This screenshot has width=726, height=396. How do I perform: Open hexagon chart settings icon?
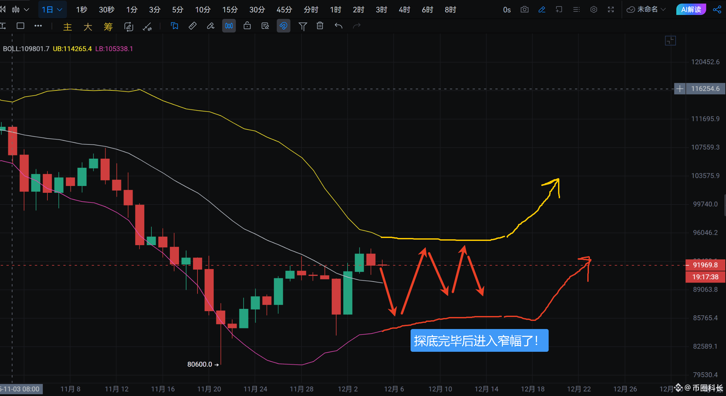593,9
